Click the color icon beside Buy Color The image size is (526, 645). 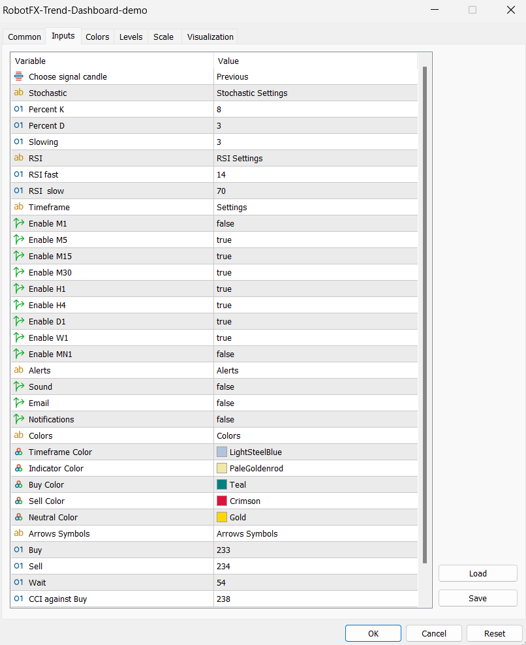pos(18,484)
